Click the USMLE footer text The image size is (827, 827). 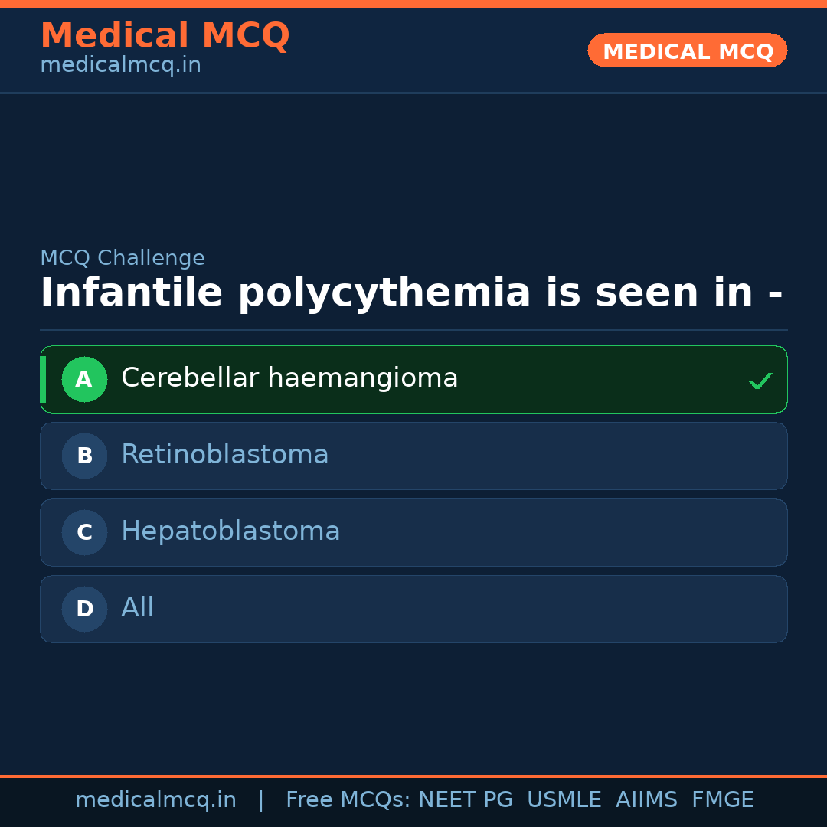[564, 800]
